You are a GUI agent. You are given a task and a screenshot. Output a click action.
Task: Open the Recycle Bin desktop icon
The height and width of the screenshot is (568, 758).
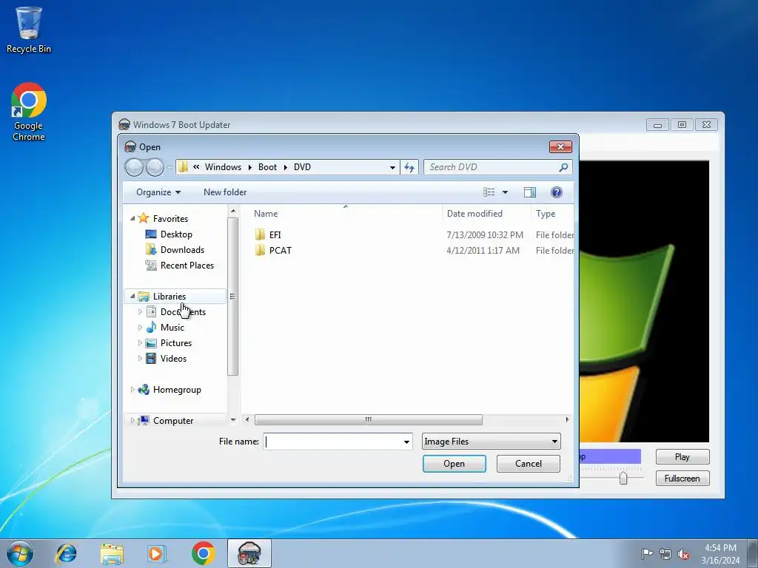(x=29, y=29)
